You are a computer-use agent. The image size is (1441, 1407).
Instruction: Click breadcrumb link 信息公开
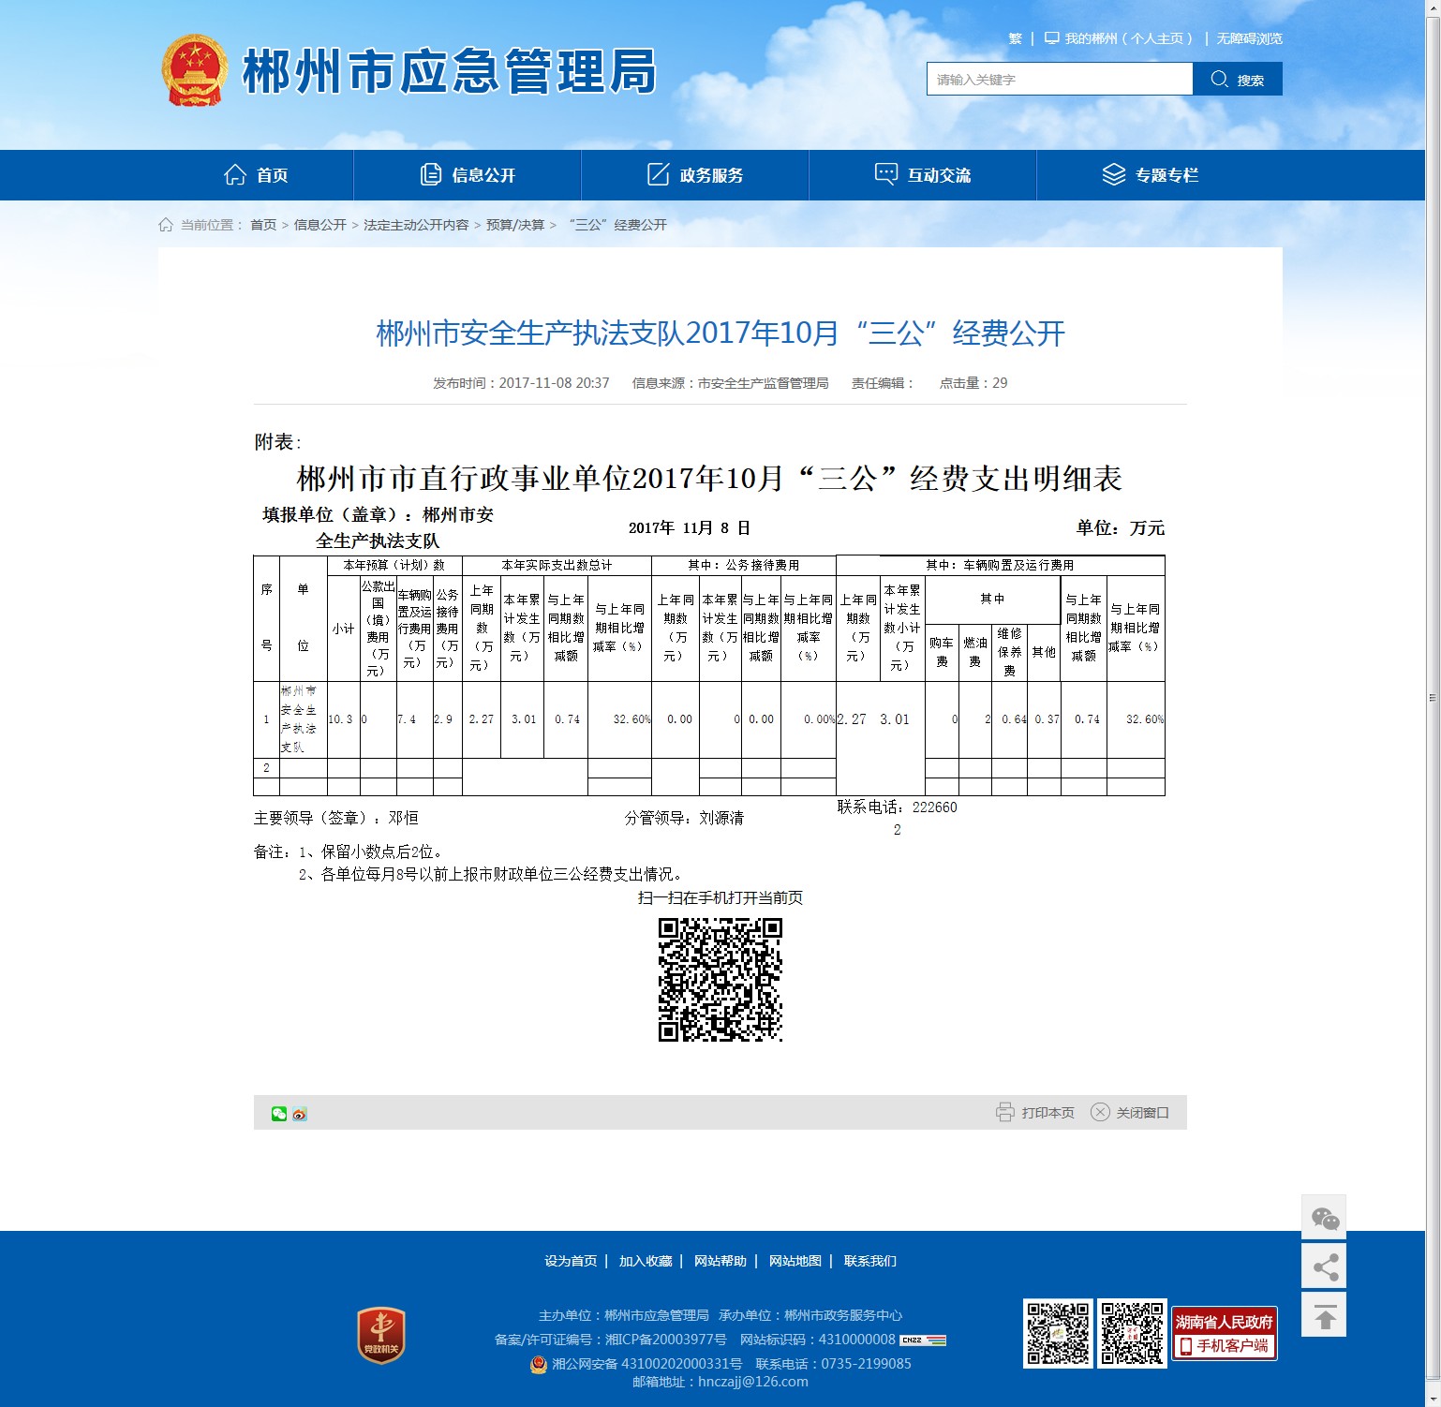320,225
